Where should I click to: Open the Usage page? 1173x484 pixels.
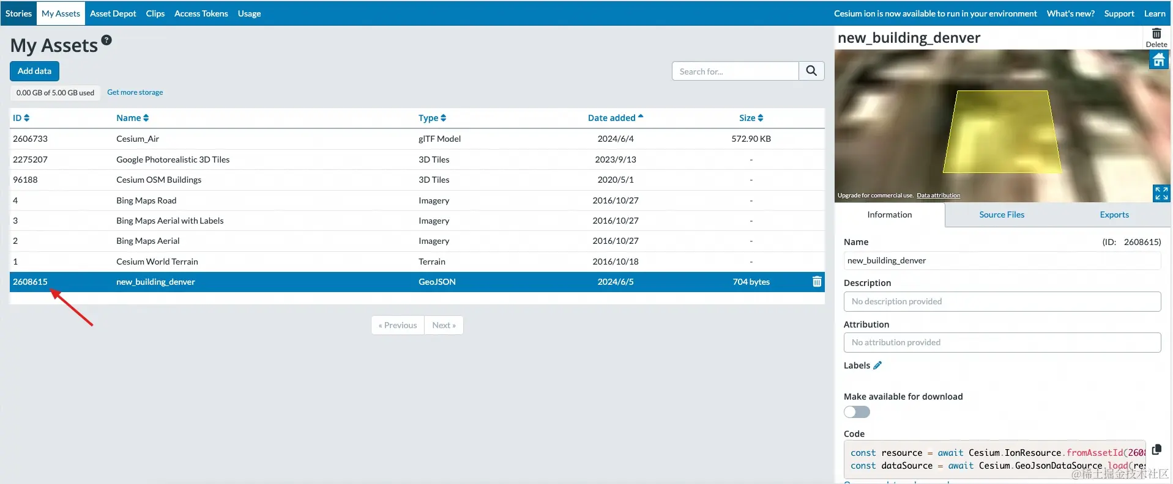249,13
